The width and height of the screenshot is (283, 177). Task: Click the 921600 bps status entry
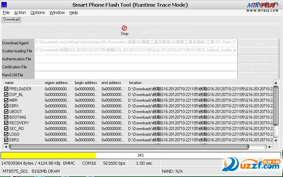click(114, 163)
